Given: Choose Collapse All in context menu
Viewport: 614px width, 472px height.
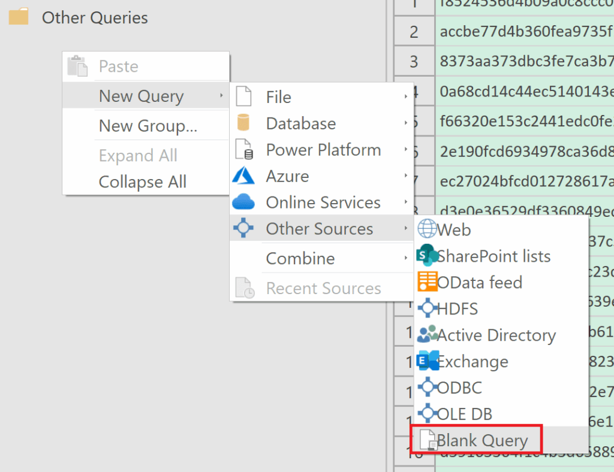Looking at the screenshot, I should [x=142, y=181].
